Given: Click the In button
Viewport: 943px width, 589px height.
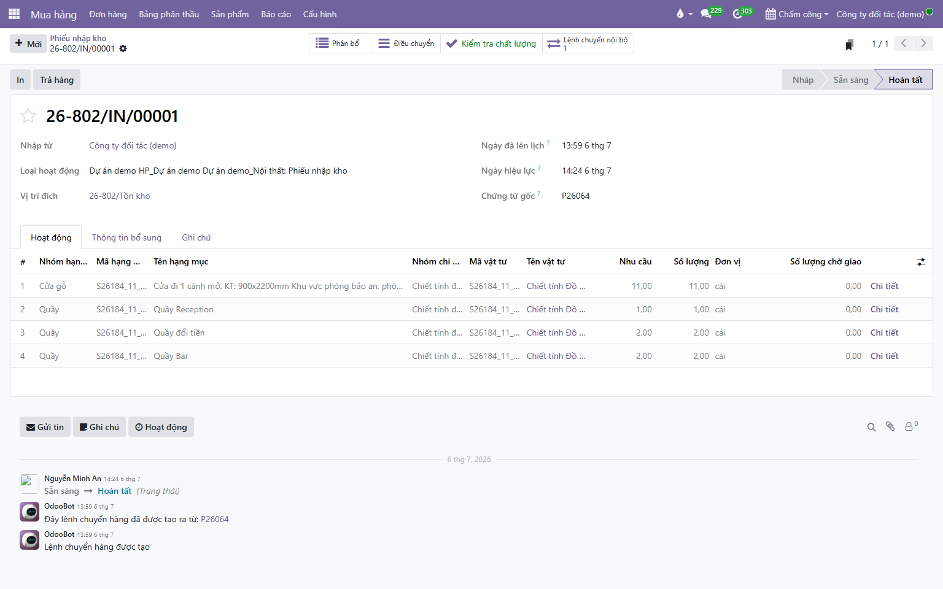Looking at the screenshot, I should (x=20, y=80).
